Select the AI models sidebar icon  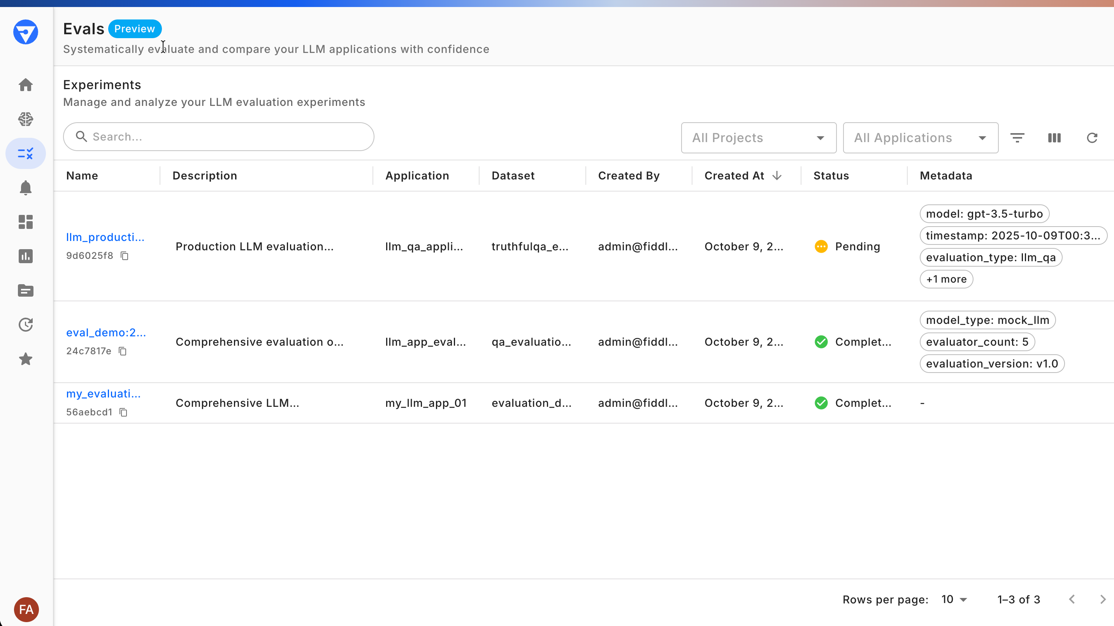pyautogui.click(x=26, y=119)
